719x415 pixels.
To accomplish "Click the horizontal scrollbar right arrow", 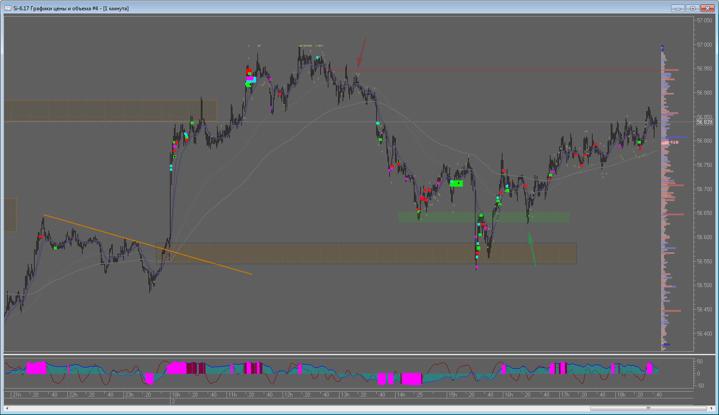I will (712, 408).
